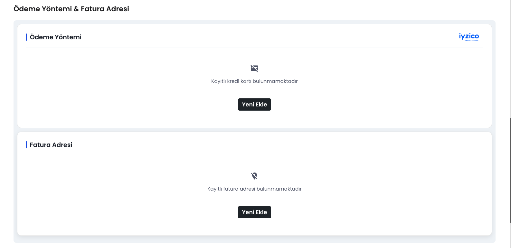
Task: Click the grey container strip below Fatura Adresi card
Action: [254, 239]
